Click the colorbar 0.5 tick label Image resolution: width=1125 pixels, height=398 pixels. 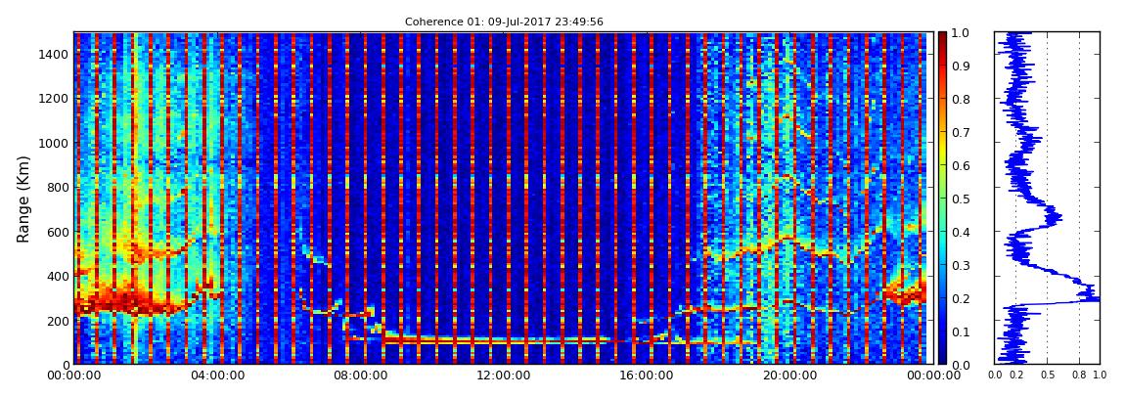tap(961, 199)
